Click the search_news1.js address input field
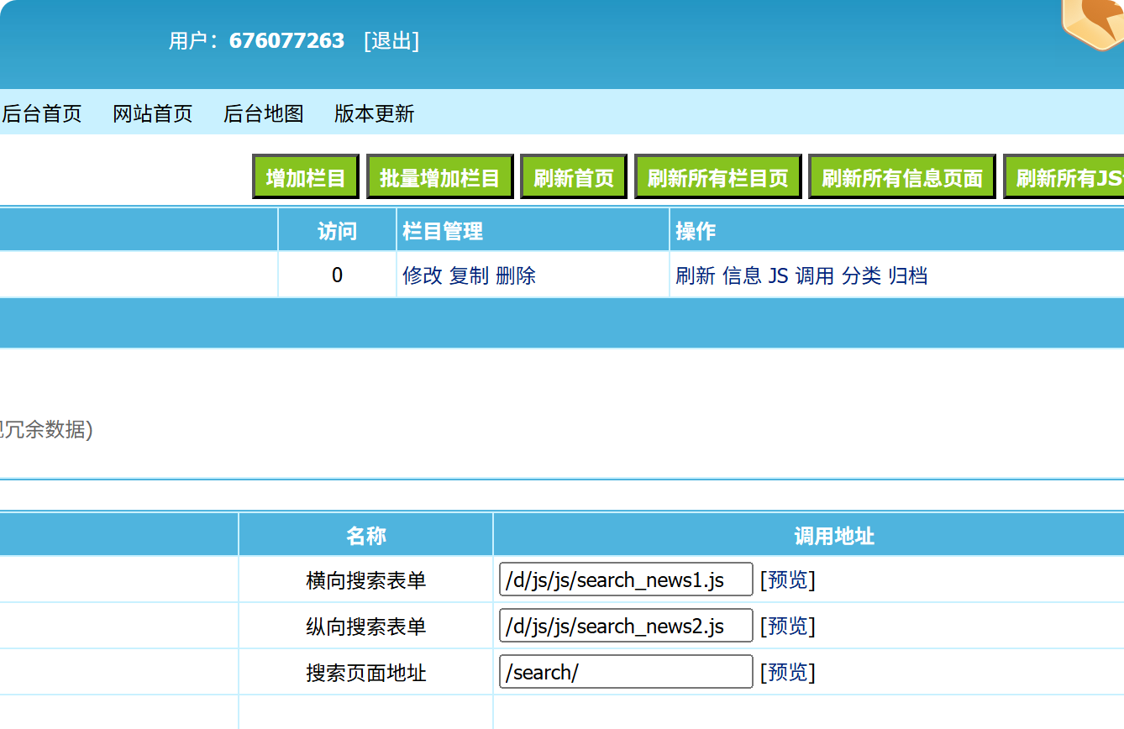The width and height of the screenshot is (1124, 729). click(626, 580)
